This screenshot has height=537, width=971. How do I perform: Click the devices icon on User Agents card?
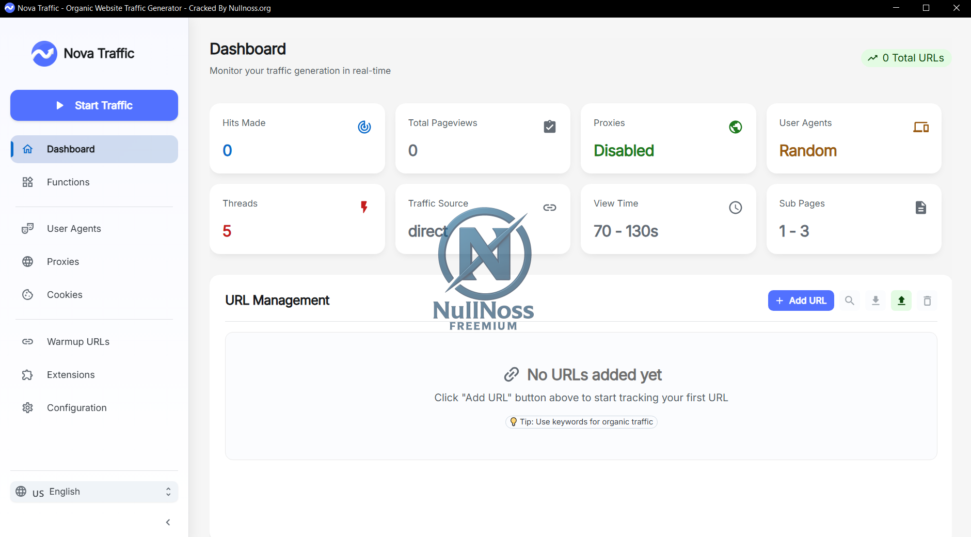coord(920,127)
